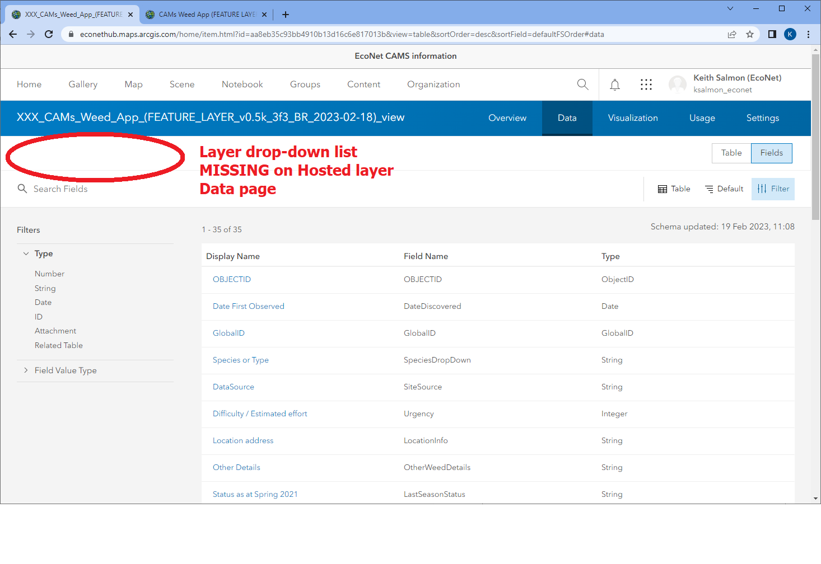Viewport: 821px width, 564px height.
Task: Activate the Filter icon
Action: [773, 189]
